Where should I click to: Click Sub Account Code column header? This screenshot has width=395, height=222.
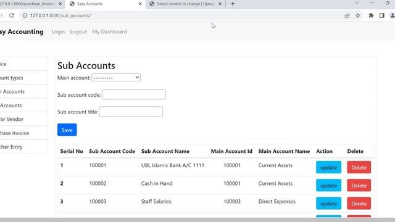(x=112, y=151)
